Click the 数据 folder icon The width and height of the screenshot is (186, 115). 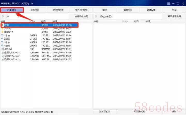tap(3, 25)
